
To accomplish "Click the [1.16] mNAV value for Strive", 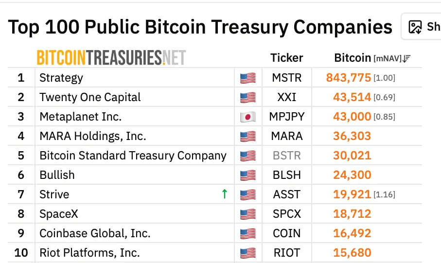I will pyautogui.click(x=384, y=194).
